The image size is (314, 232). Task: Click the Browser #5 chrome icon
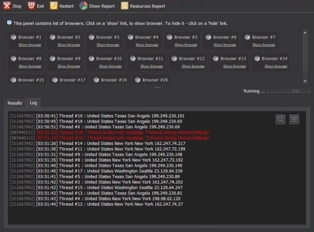tap(169, 37)
